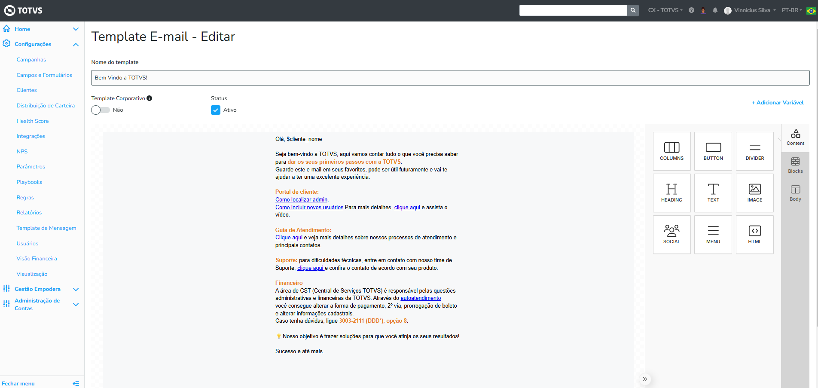The height and width of the screenshot is (388, 818).
Task: Open Regras in the sidebar
Action: pyautogui.click(x=25, y=198)
